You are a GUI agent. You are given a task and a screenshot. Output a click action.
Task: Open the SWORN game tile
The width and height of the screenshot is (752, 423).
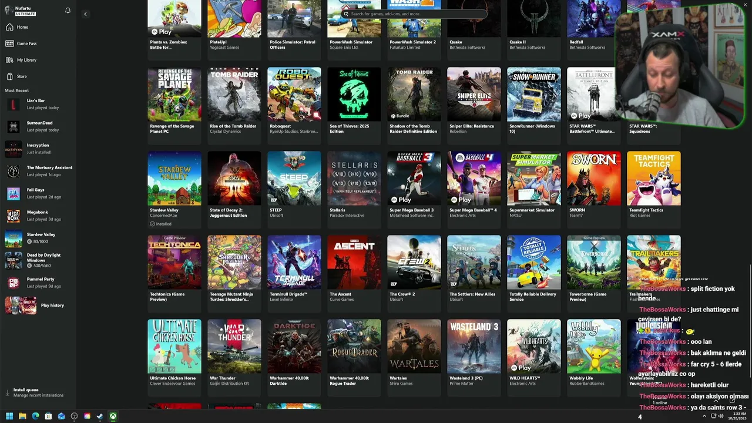tap(594, 190)
